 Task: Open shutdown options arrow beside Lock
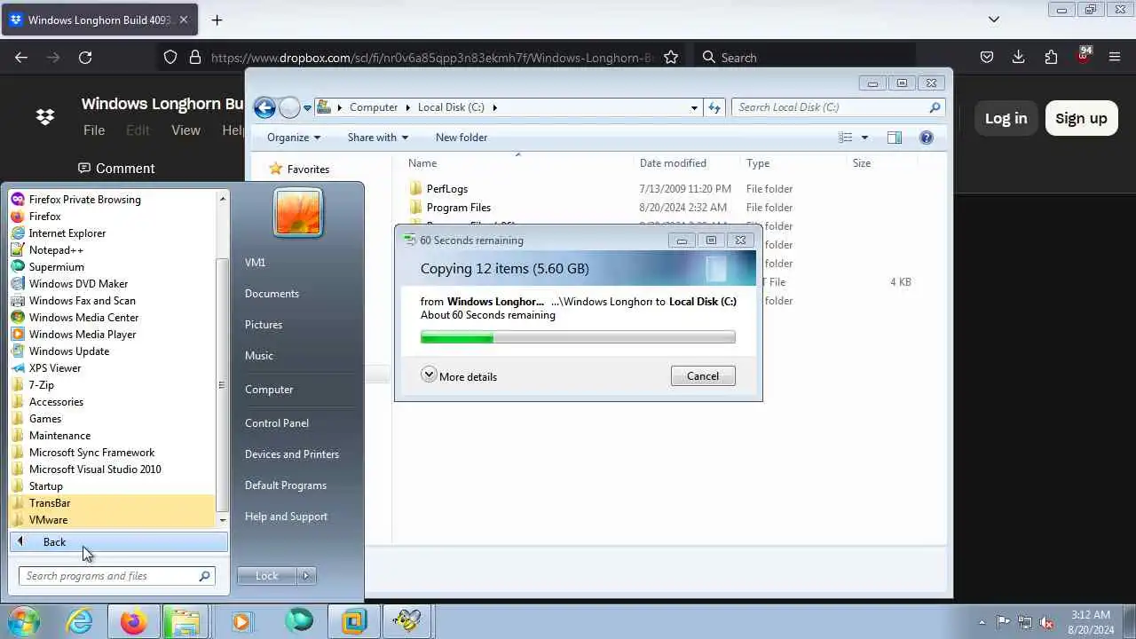click(x=306, y=576)
